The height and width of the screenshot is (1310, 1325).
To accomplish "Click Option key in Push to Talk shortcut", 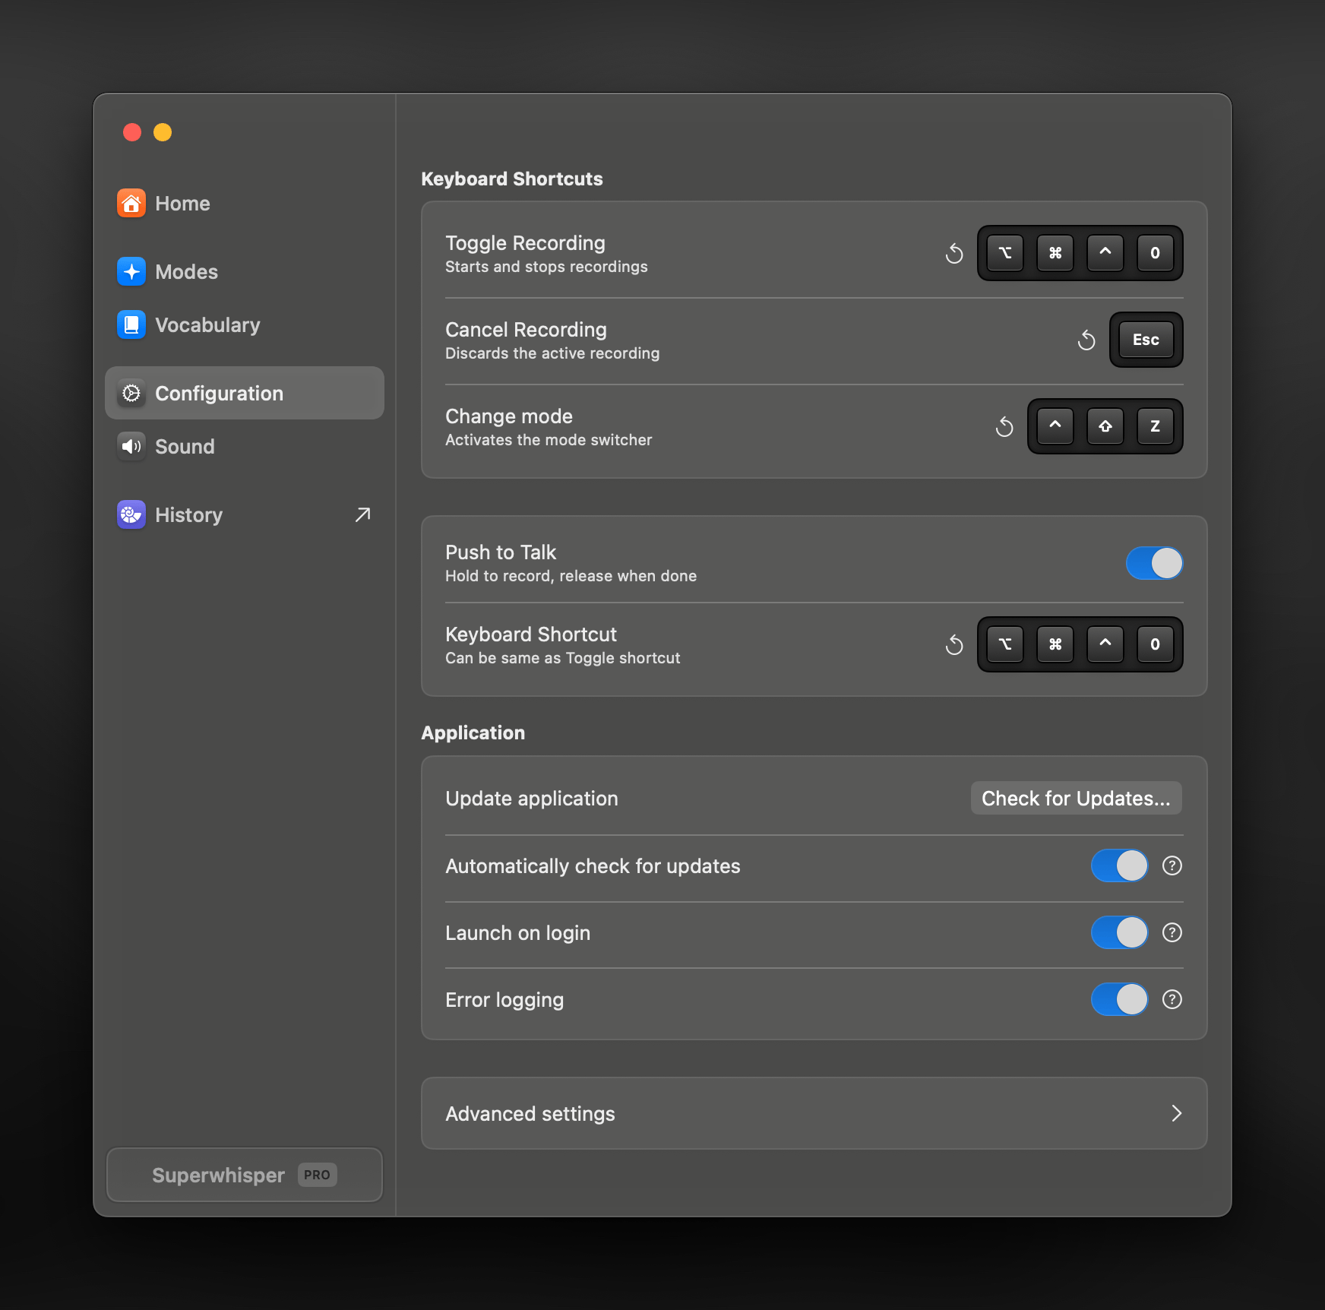I will click(x=1005, y=644).
